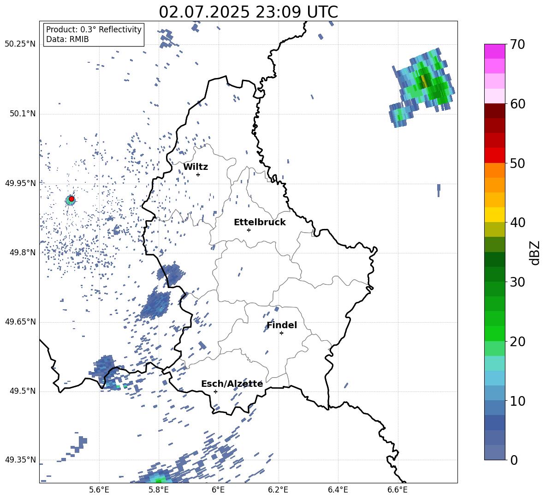The height and width of the screenshot is (499, 546).
Task: Click the 20 dBZ colorbar tick label
Action: [x=517, y=342]
